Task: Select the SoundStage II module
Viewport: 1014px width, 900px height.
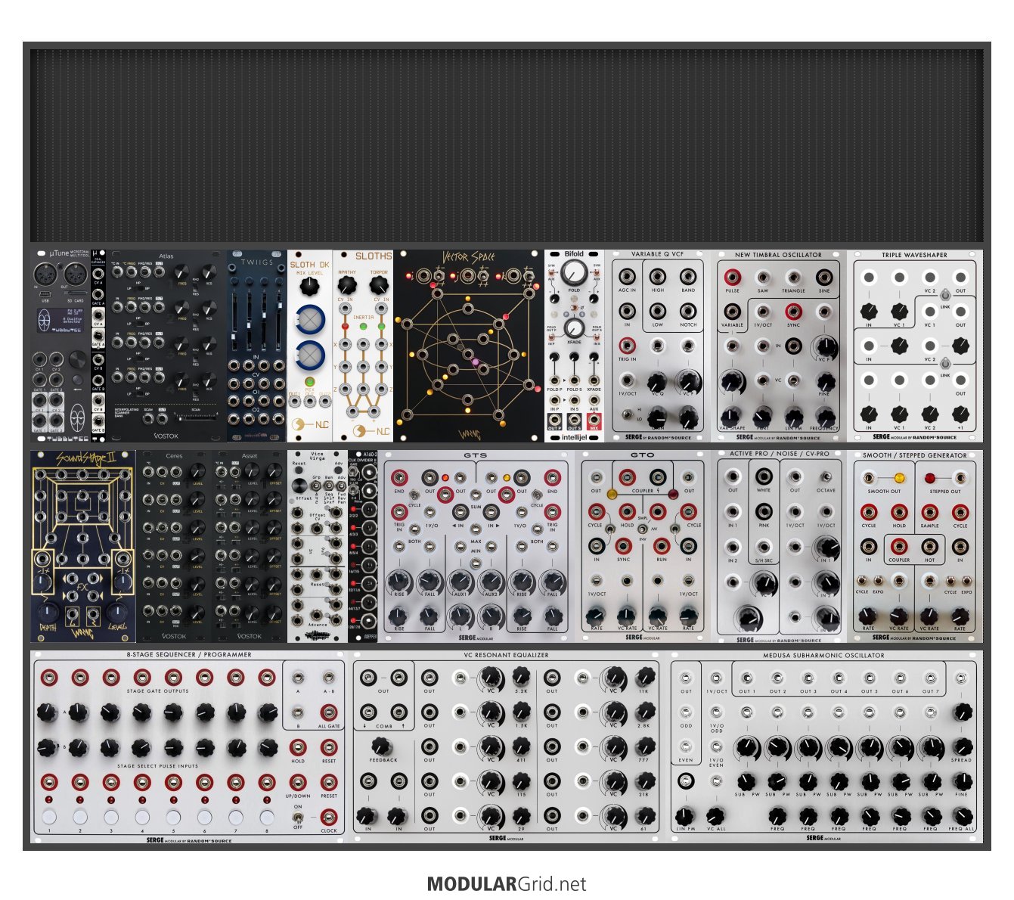Action: pos(83,546)
